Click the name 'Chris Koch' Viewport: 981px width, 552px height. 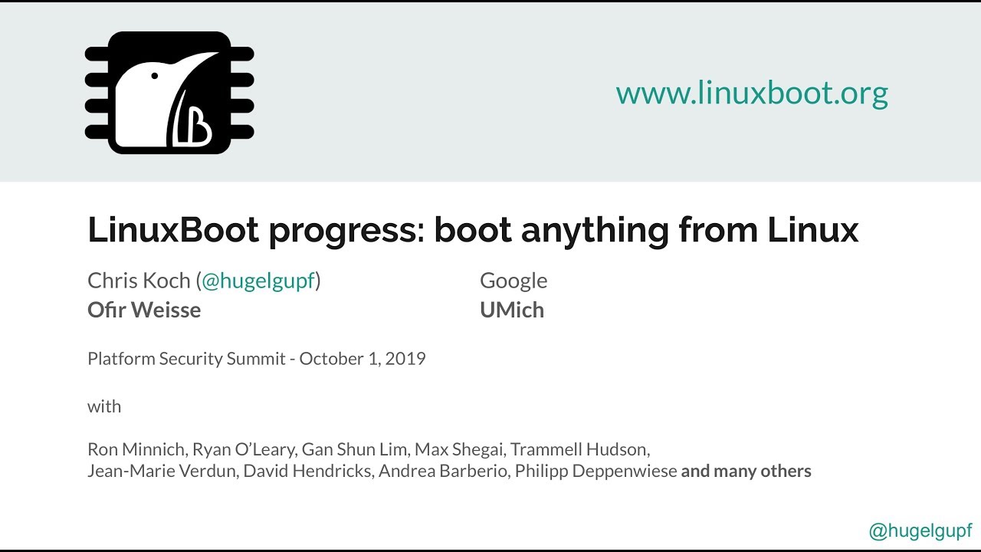(x=139, y=281)
